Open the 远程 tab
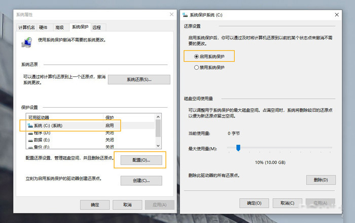This screenshot has width=355, height=223. click(97, 27)
